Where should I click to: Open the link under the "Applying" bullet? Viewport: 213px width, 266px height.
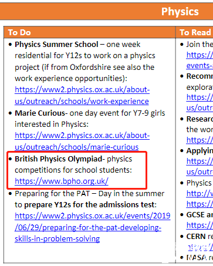[200, 167]
